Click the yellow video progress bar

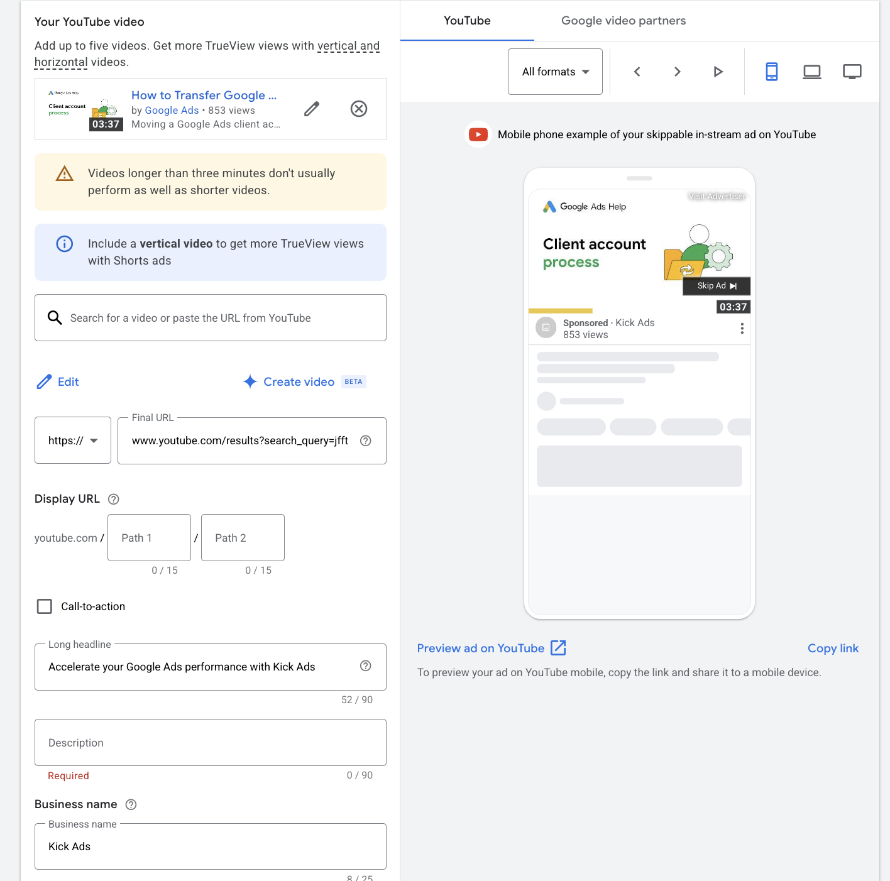click(561, 310)
